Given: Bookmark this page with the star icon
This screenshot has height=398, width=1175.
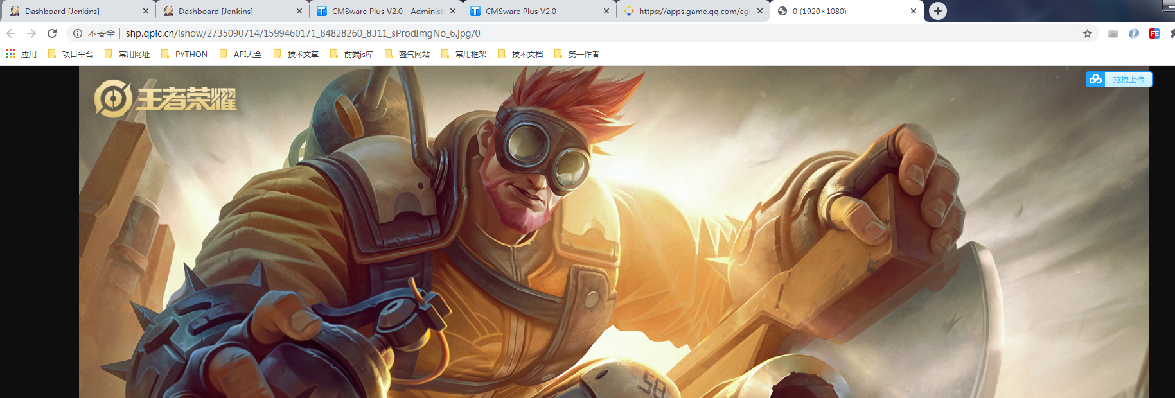Looking at the screenshot, I should (x=1088, y=33).
